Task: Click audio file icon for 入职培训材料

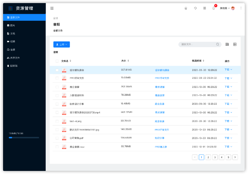Action: point(64,95)
